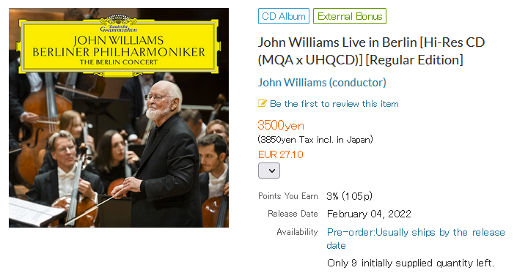Click the pencil review icon
517x273 pixels.
coord(262,104)
